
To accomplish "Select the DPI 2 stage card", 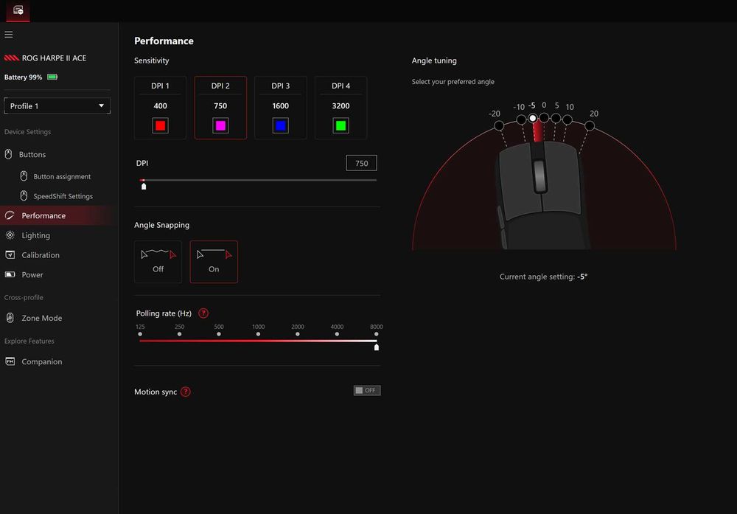I will (x=220, y=108).
